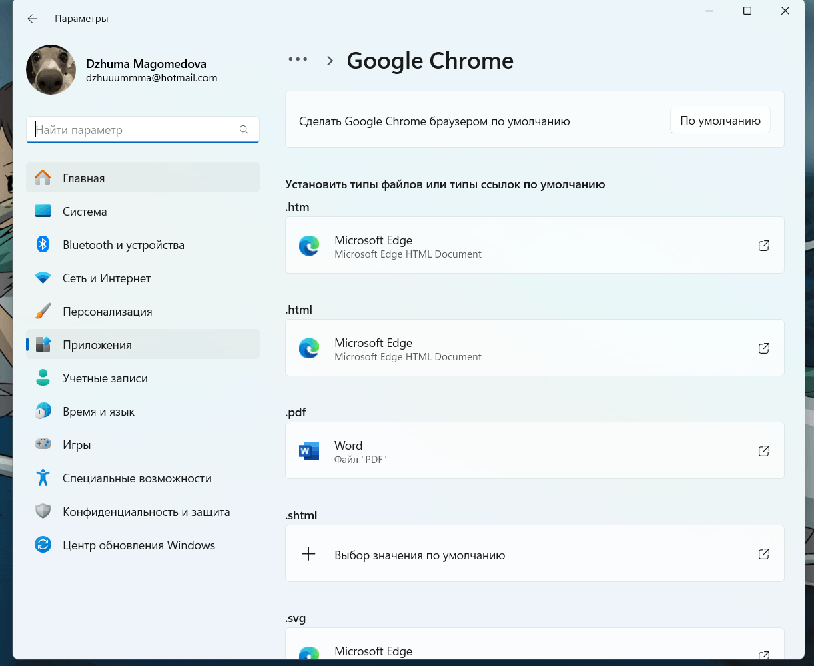The width and height of the screenshot is (814, 666).
Task: Change the .pdf default app Word
Action: (534, 450)
